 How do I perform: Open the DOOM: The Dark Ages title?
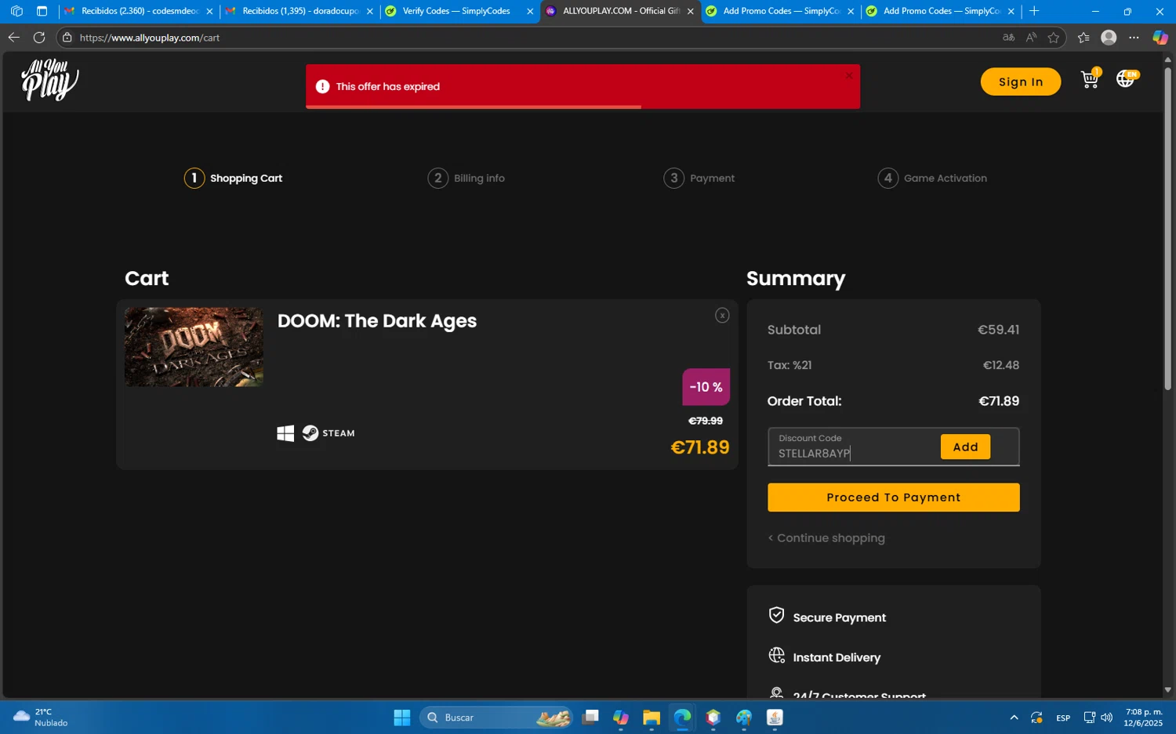click(x=376, y=321)
